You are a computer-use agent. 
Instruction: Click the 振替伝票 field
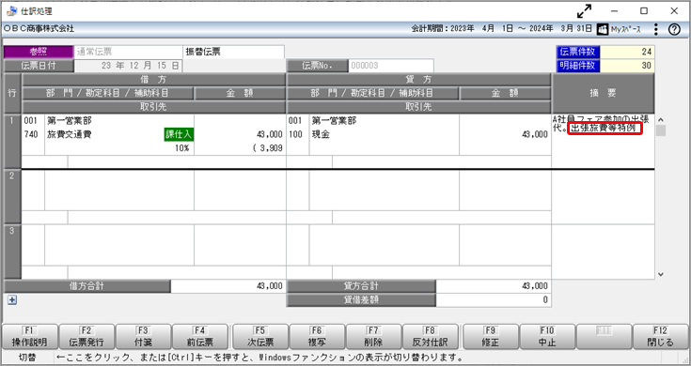(x=233, y=52)
